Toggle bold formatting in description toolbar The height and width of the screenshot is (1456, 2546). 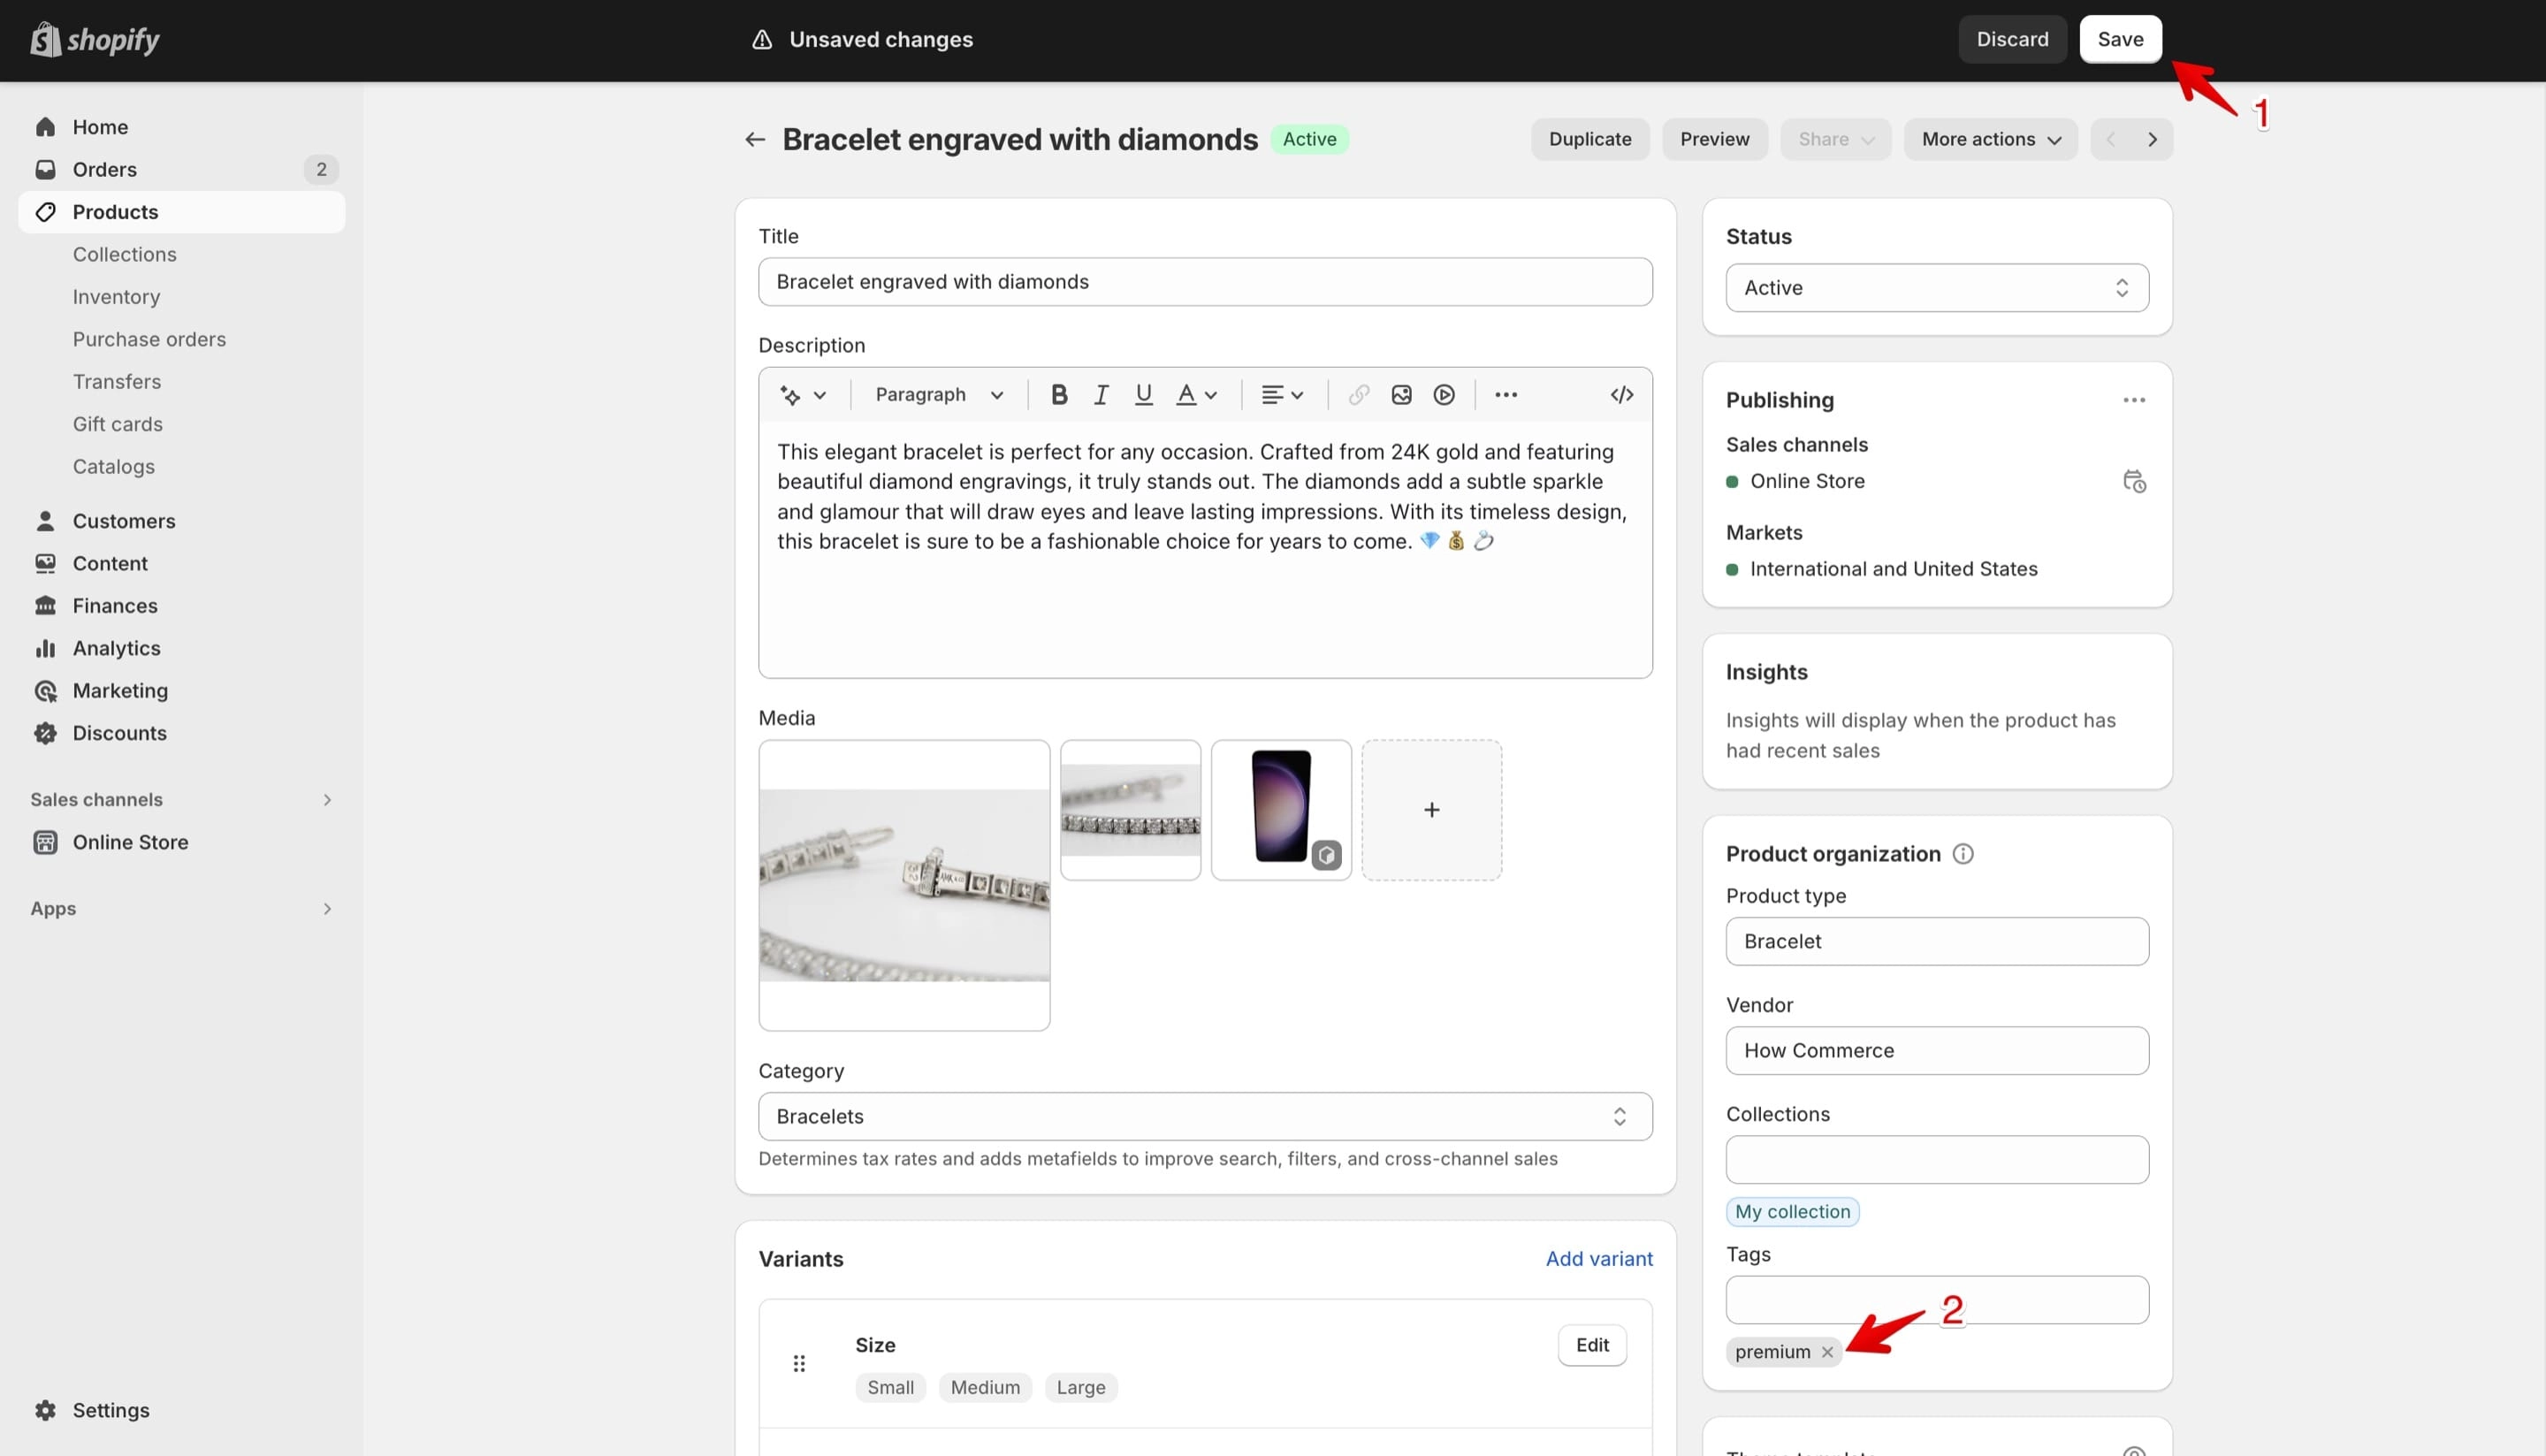point(1059,395)
